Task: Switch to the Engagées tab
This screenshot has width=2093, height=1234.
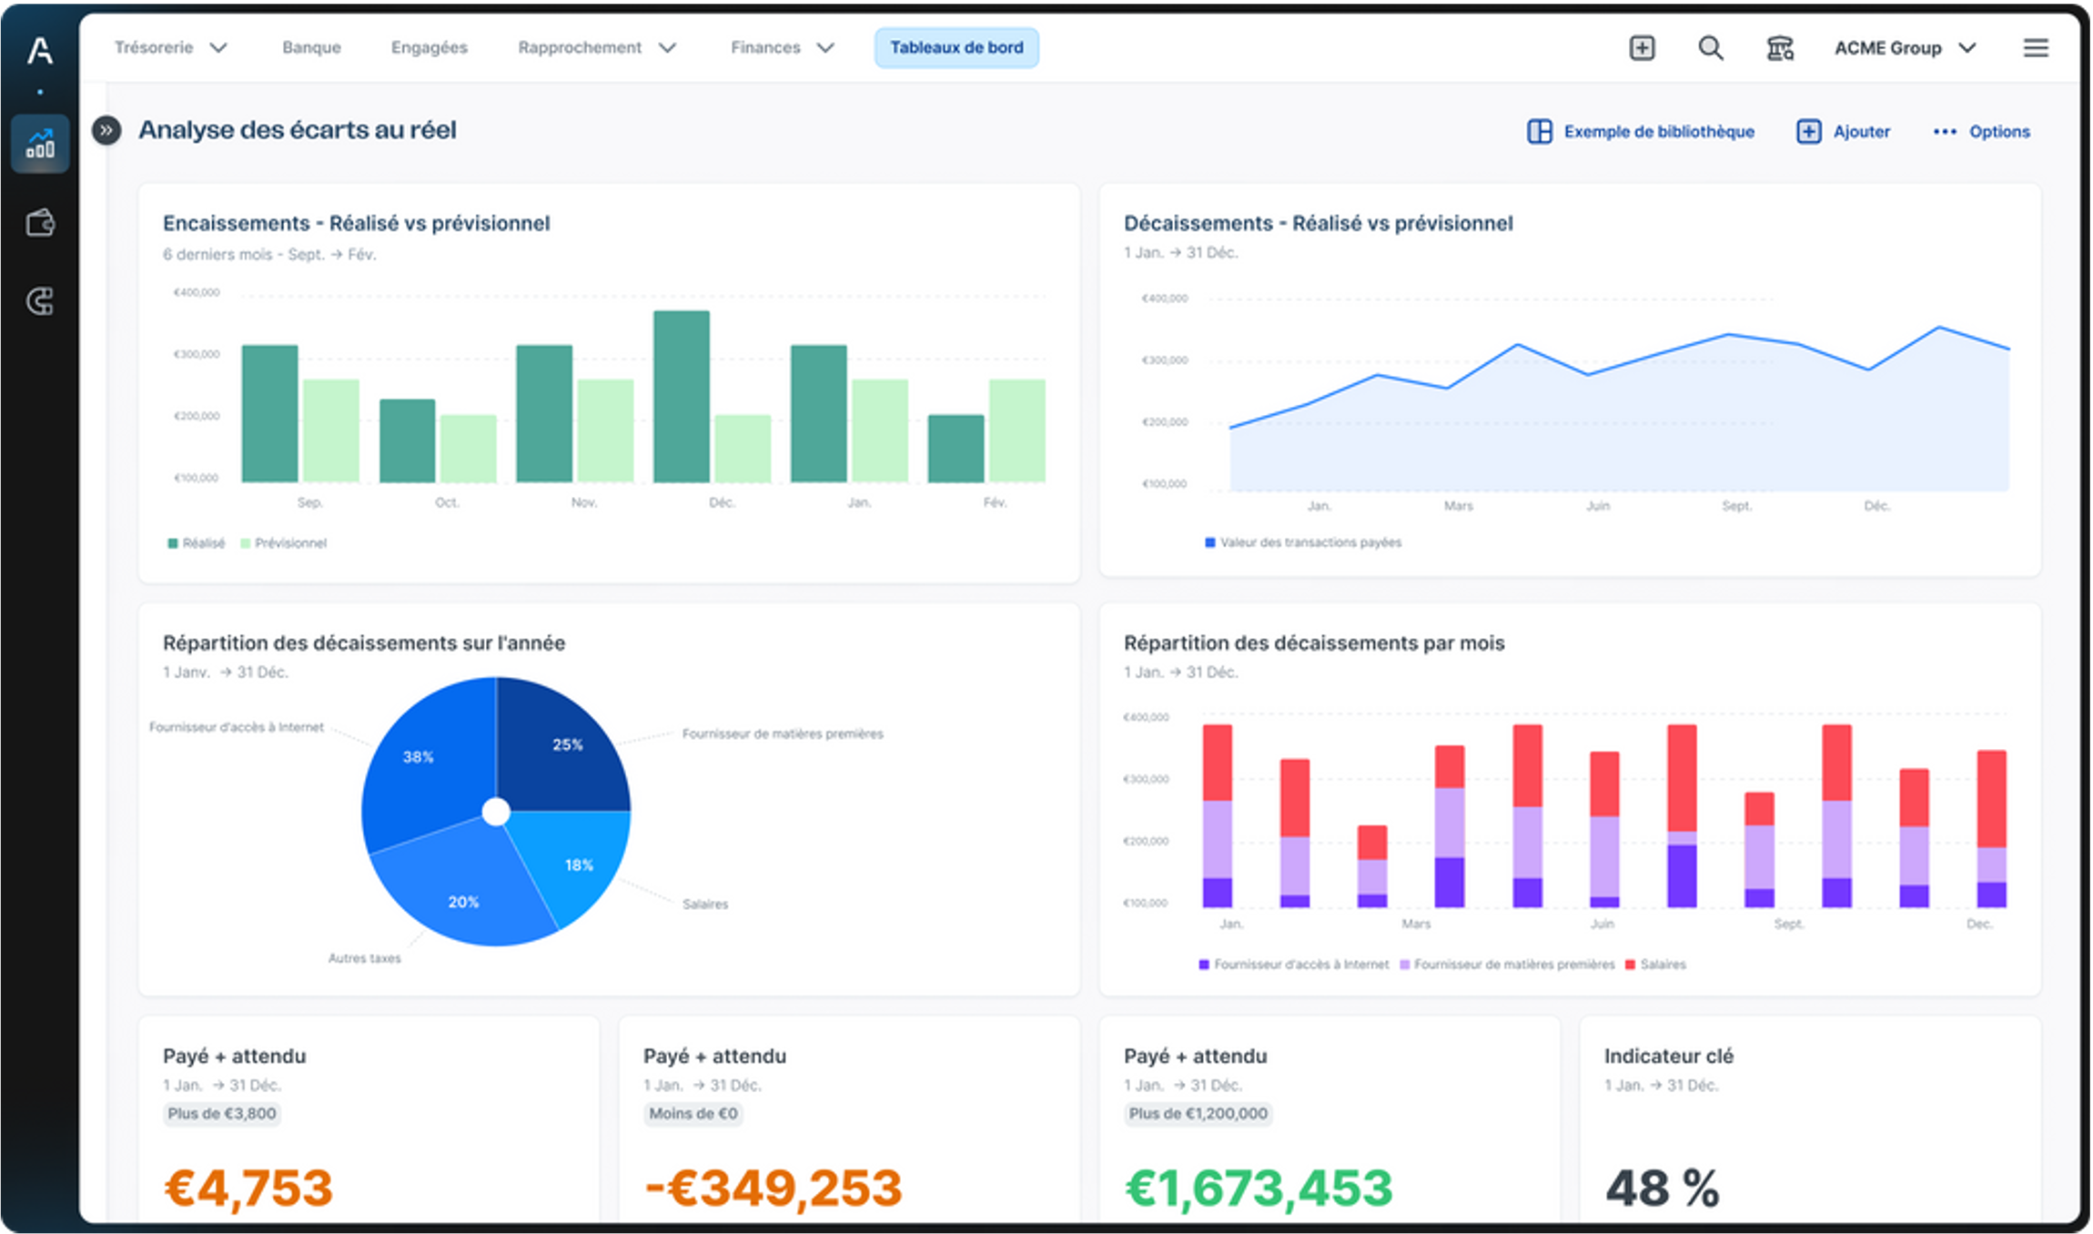Action: coord(429,47)
